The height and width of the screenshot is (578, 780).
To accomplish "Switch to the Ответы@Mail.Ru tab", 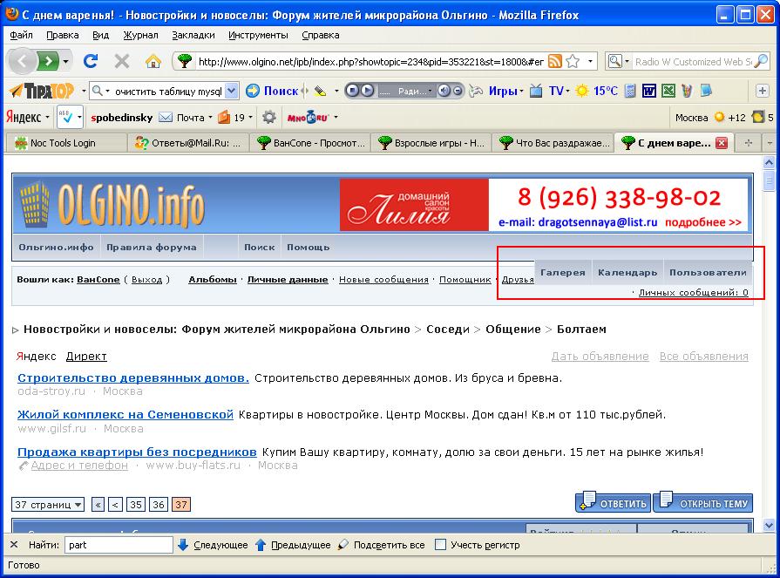I will [188, 143].
